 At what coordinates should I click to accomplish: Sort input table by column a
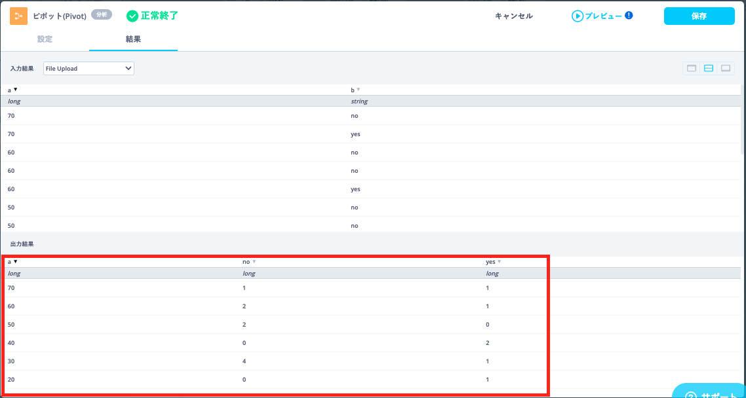pyautogui.click(x=15, y=90)
